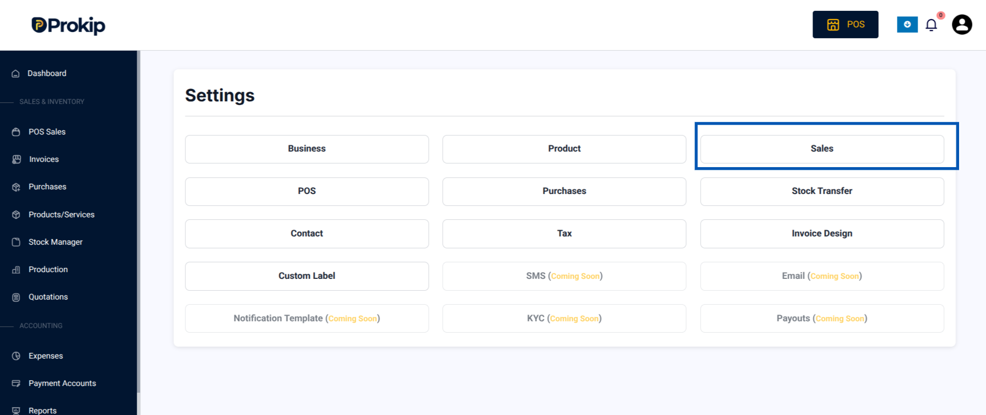Click the Expenses clock icon
This screenshot has width=986, height=415.
16,356
